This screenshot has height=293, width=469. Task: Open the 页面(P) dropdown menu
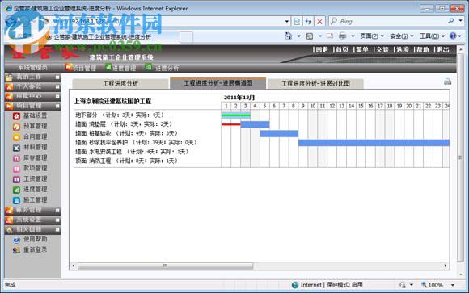[x=372, y=36]
